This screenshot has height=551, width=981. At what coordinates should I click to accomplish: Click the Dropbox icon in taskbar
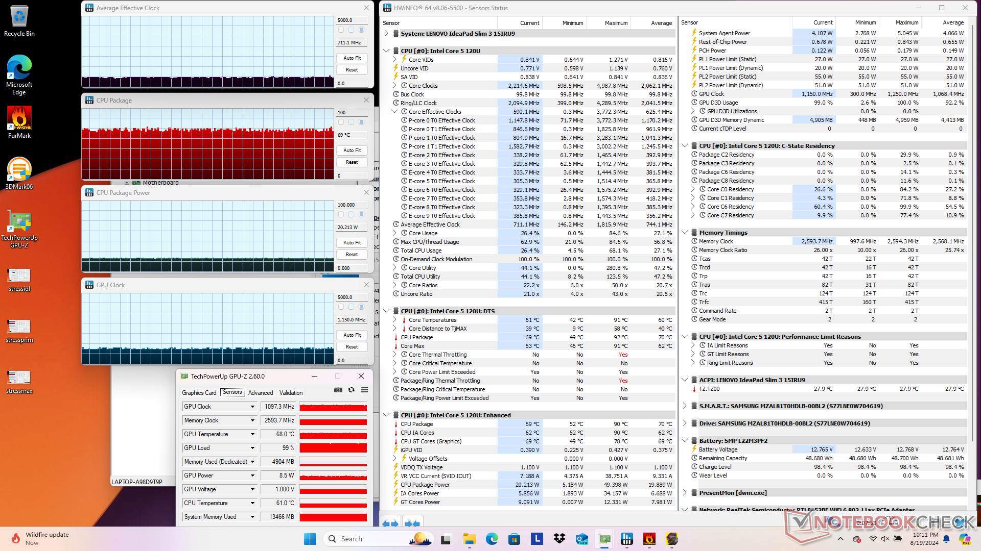559,539
